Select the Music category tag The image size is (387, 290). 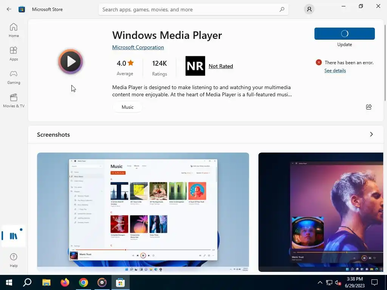click(x=127, y=107)
